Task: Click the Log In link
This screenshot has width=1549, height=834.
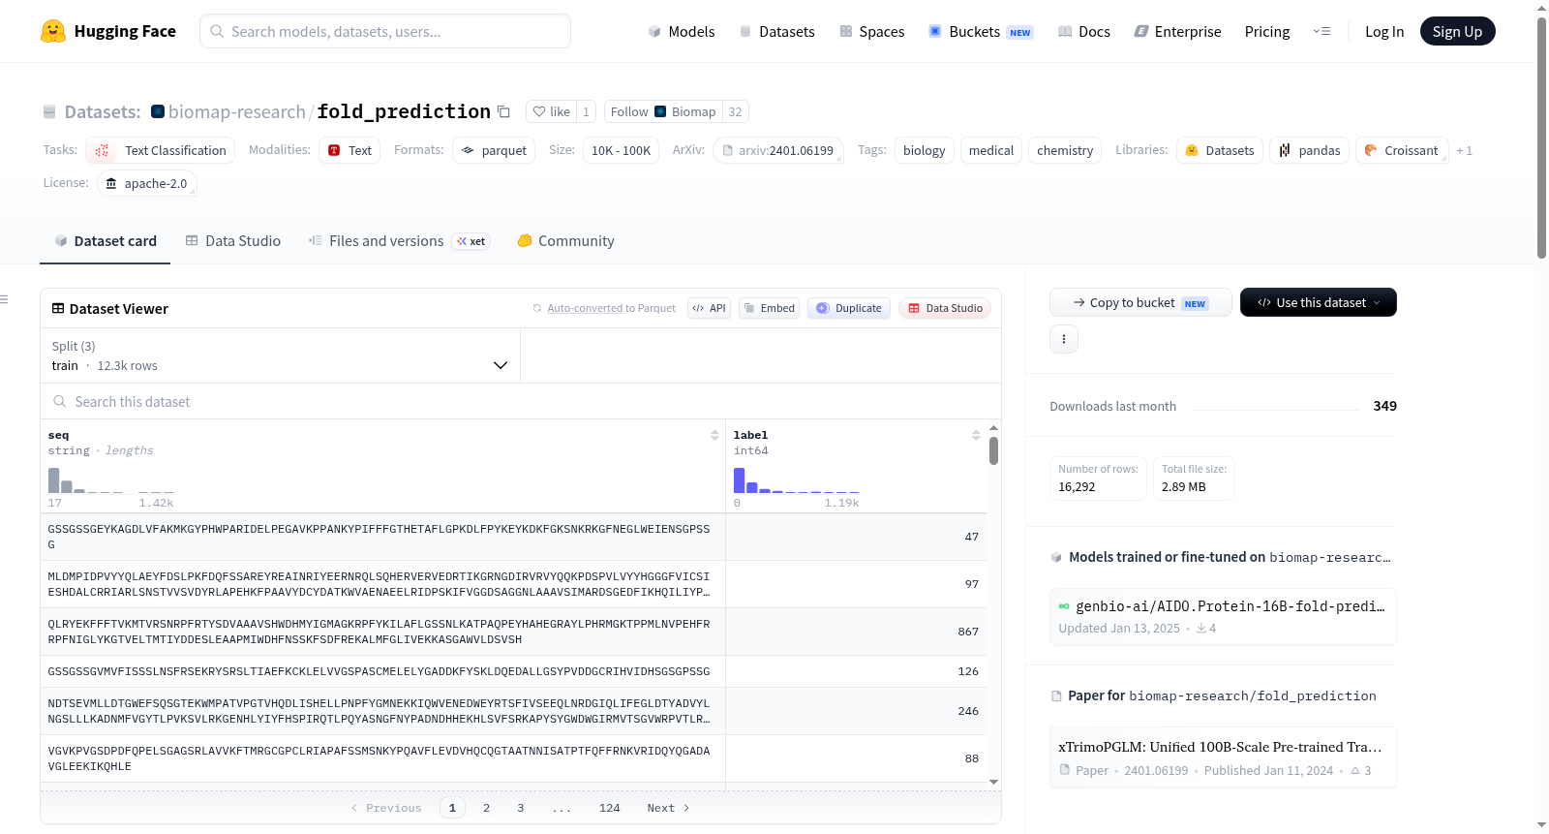Action: 1384,31
